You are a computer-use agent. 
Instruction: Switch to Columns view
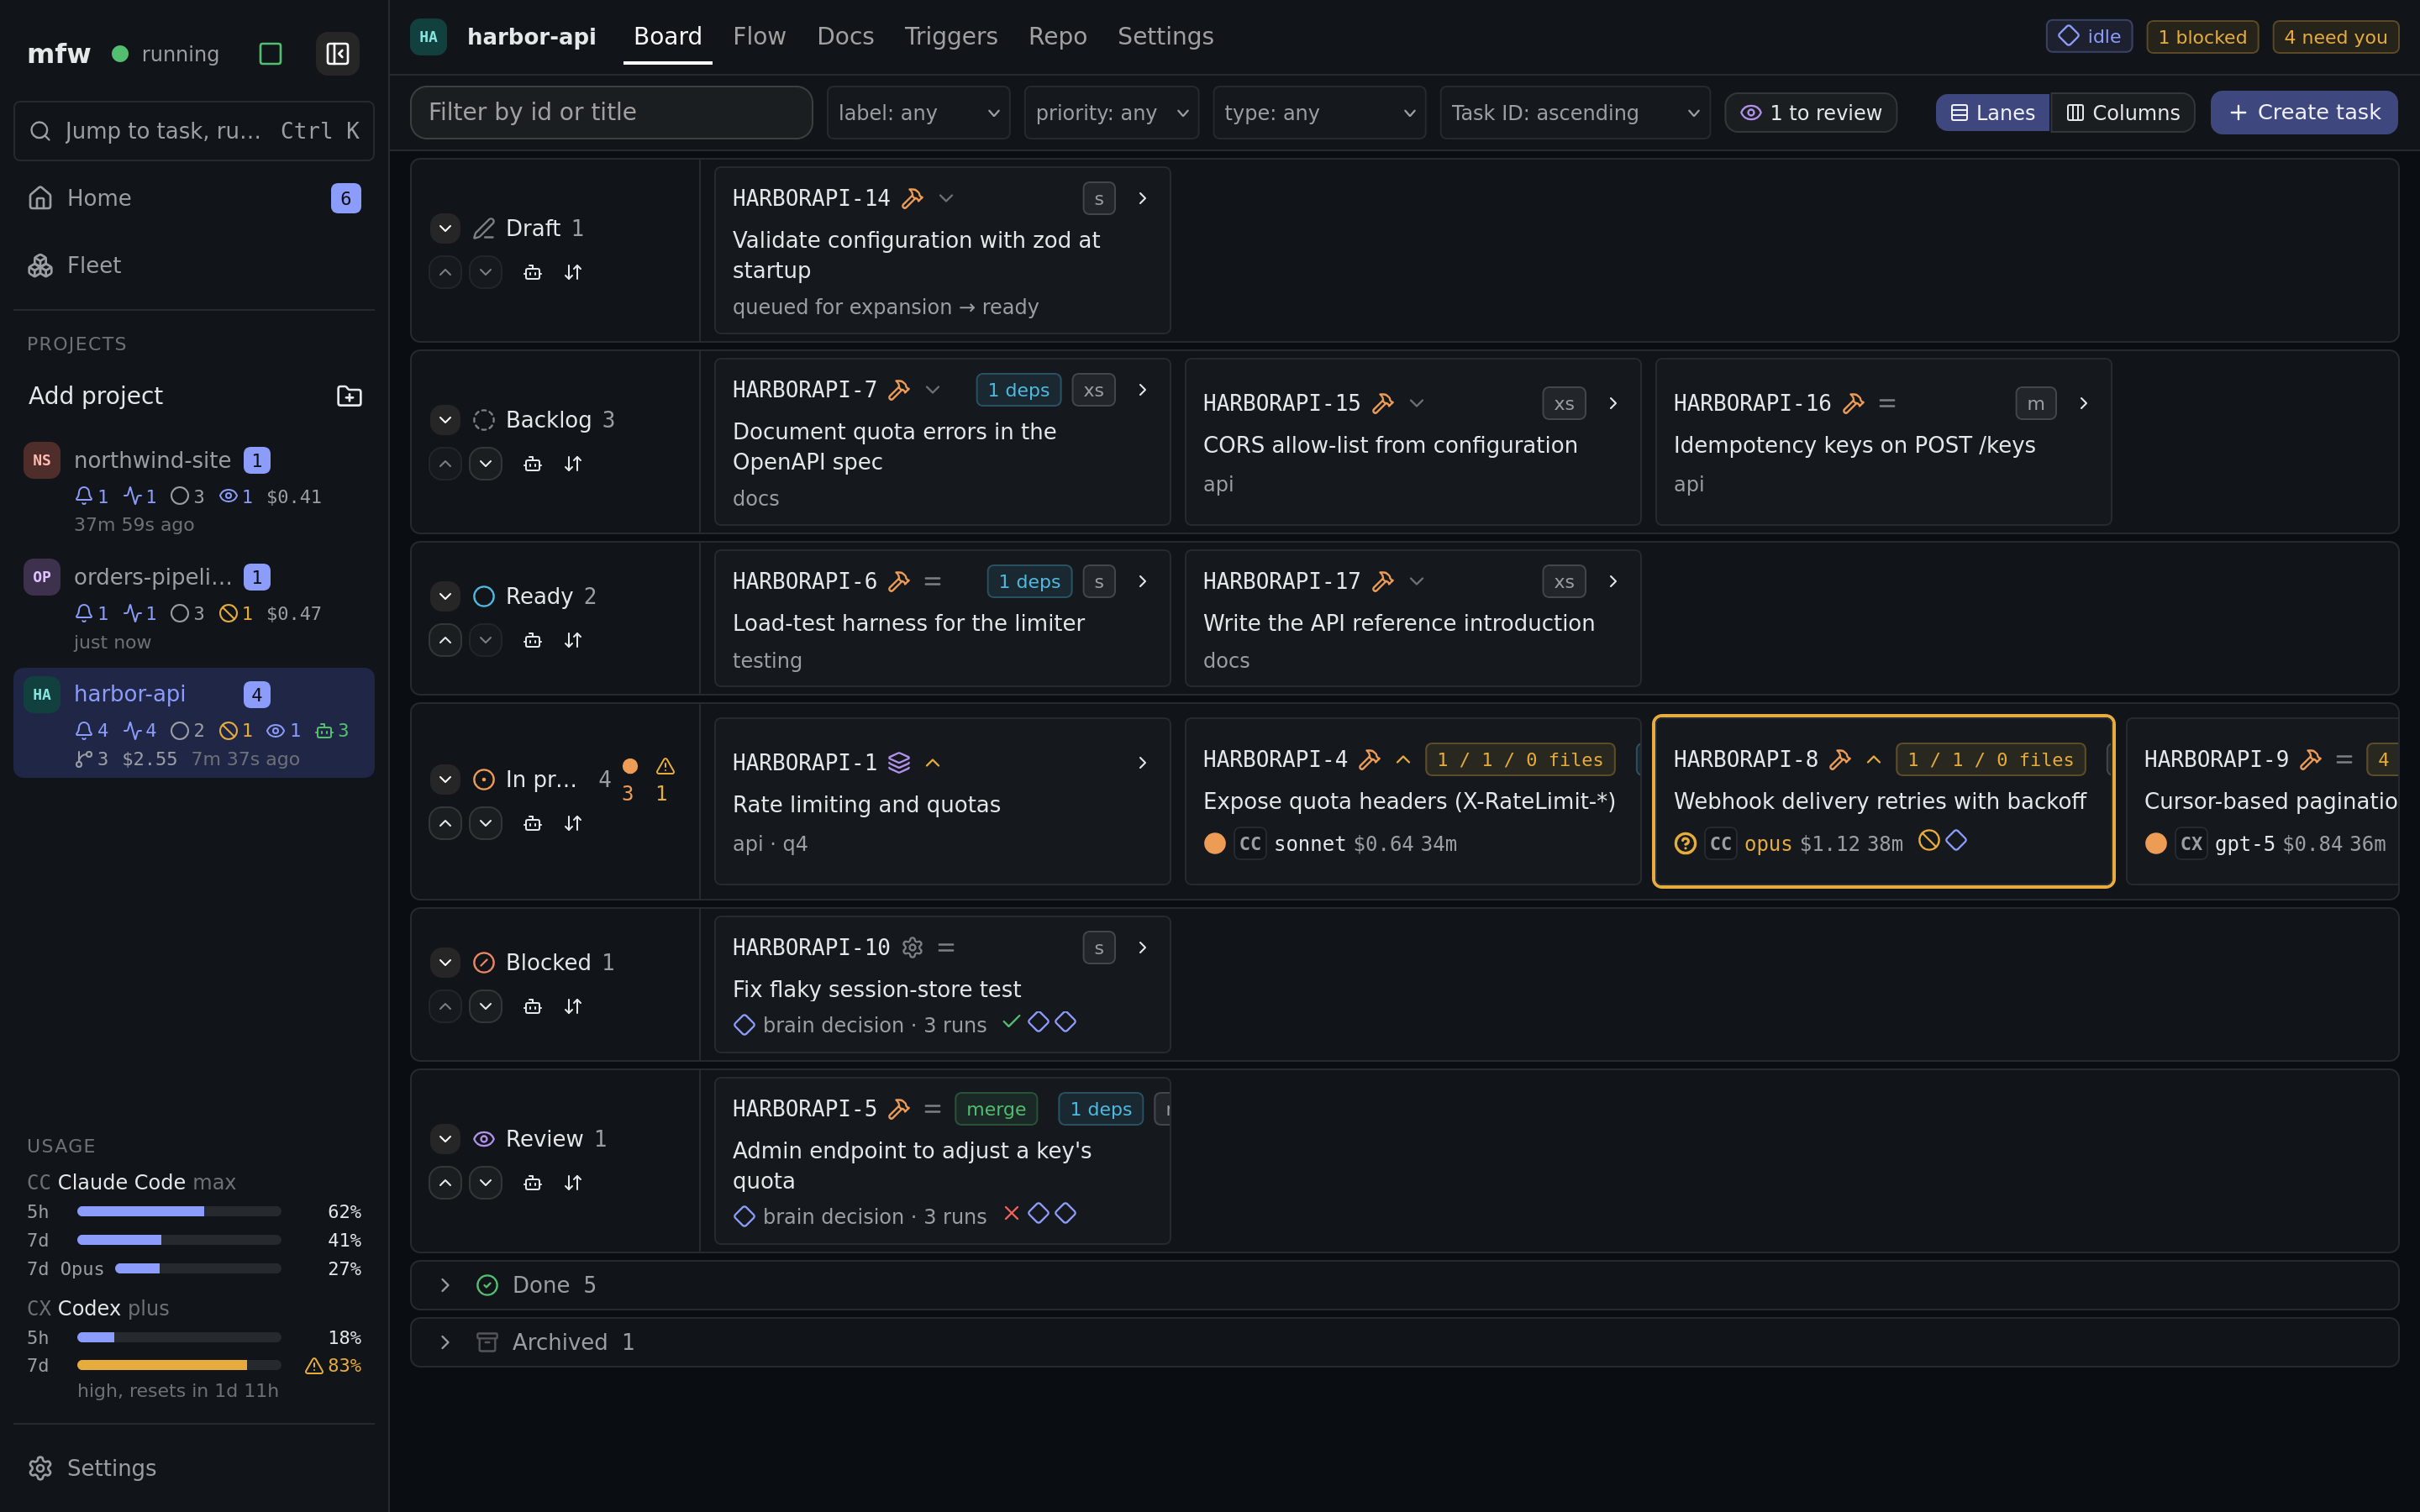click(x=2123, y=113)
